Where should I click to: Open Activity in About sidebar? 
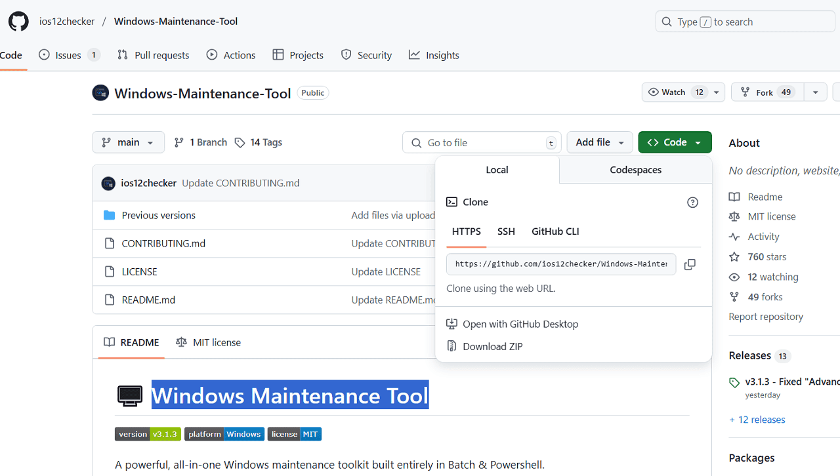[x=755, y=237]
